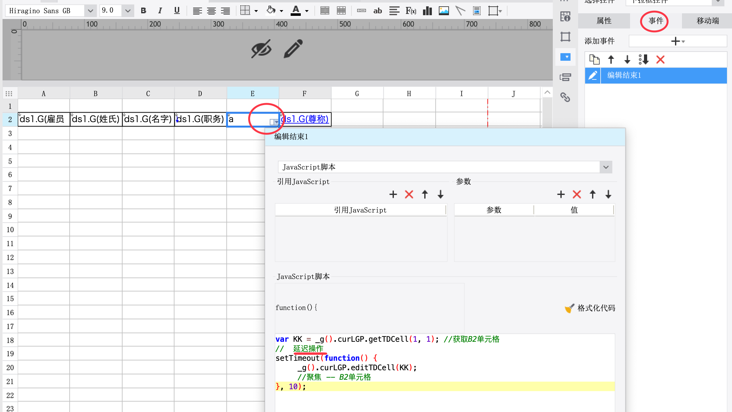The height and width of the screenshot is (412, 732).
Task: Apply the black font color
Action: 296,11
